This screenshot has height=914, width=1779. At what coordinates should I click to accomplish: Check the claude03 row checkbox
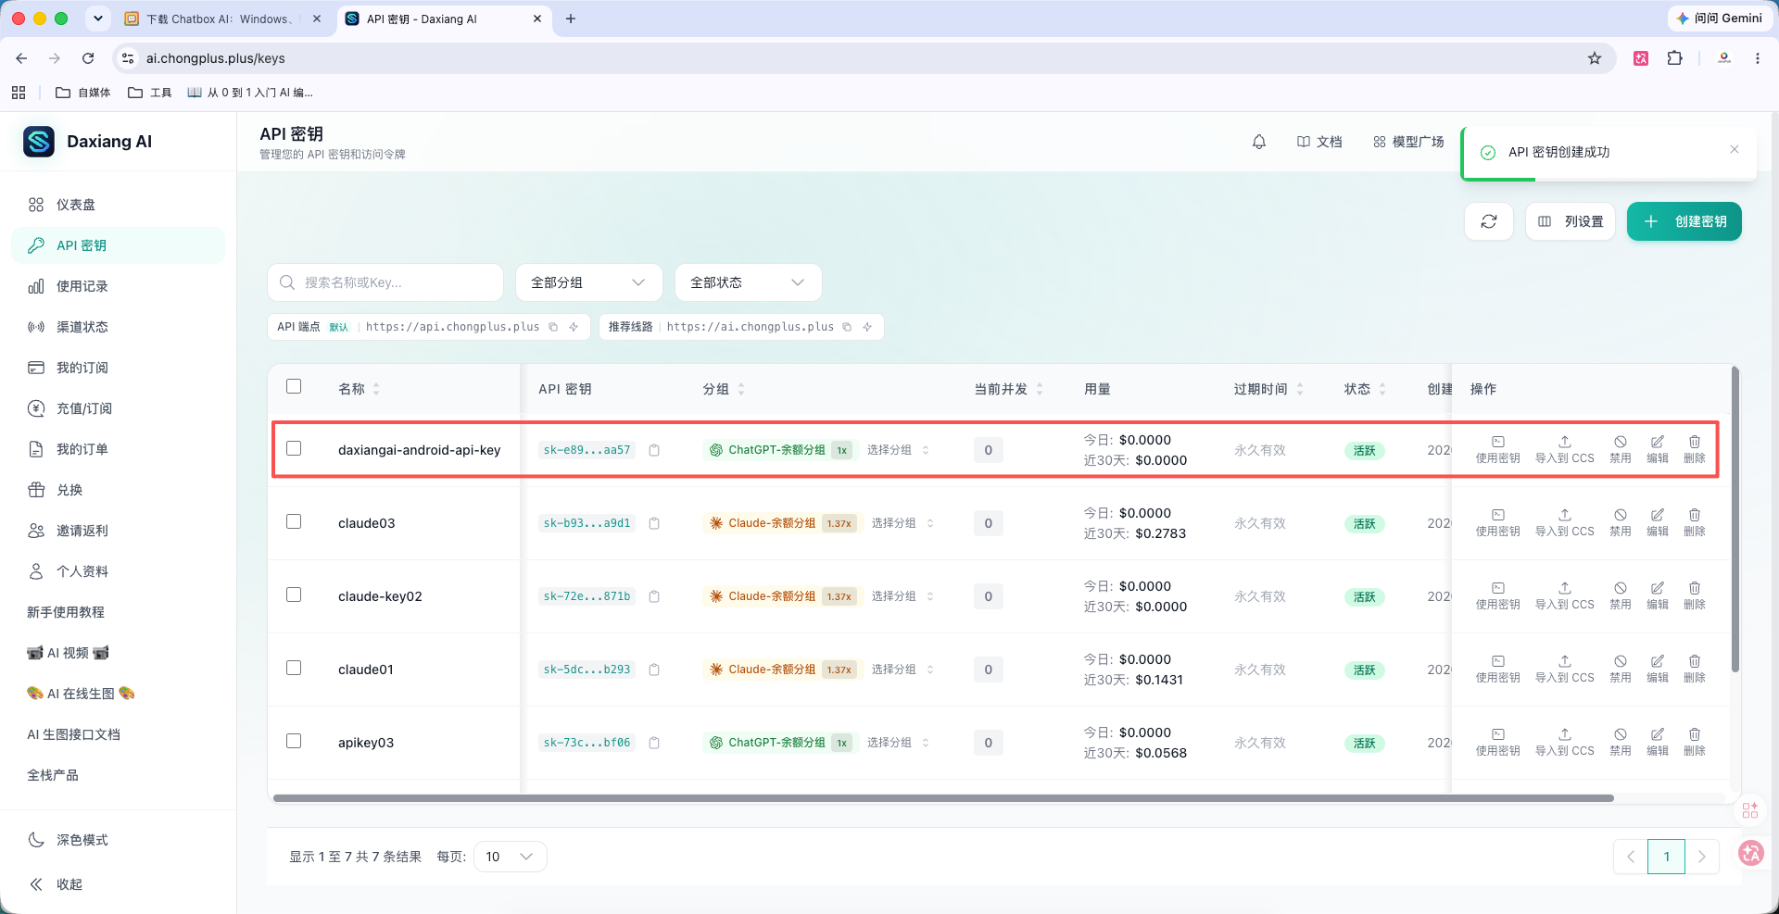point(294,521)
